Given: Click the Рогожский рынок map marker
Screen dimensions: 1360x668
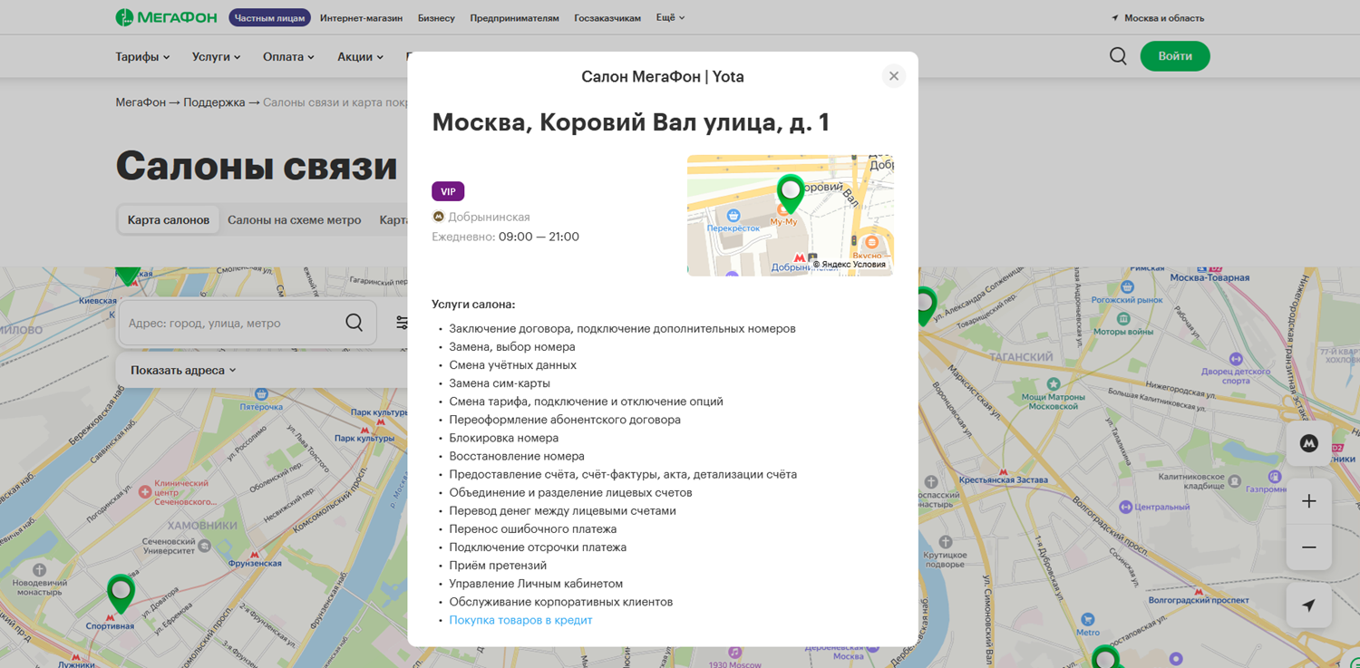Looking at the screenshot, I should [x=1127, y=287].
